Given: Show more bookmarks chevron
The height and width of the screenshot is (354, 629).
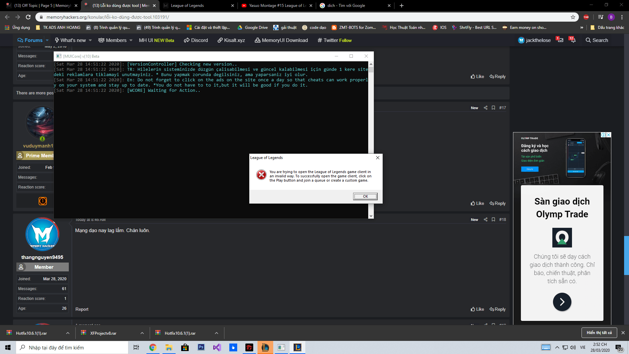Looking at the screenshot, I should click(582, 28).
